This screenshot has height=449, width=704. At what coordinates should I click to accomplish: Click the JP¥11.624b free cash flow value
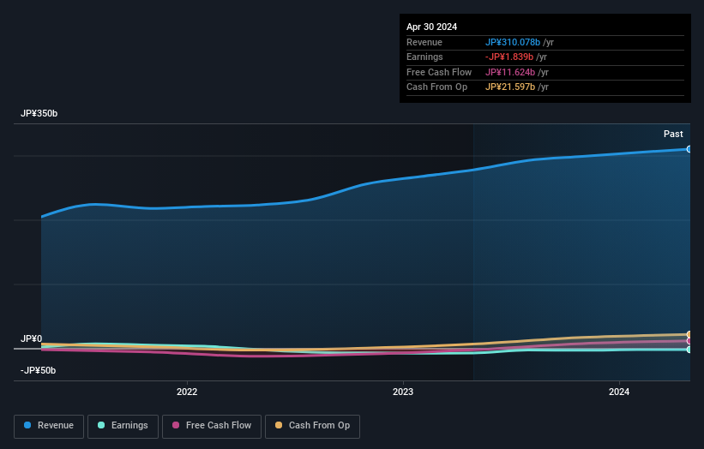tap(510, 72)
